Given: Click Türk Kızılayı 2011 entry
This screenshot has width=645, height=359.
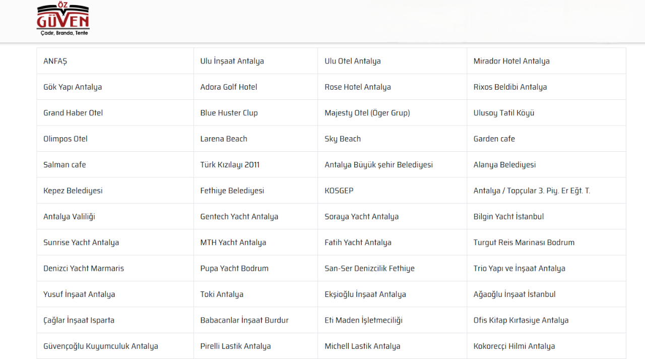Looking at the screenshot, I should (x=230, y=165).
